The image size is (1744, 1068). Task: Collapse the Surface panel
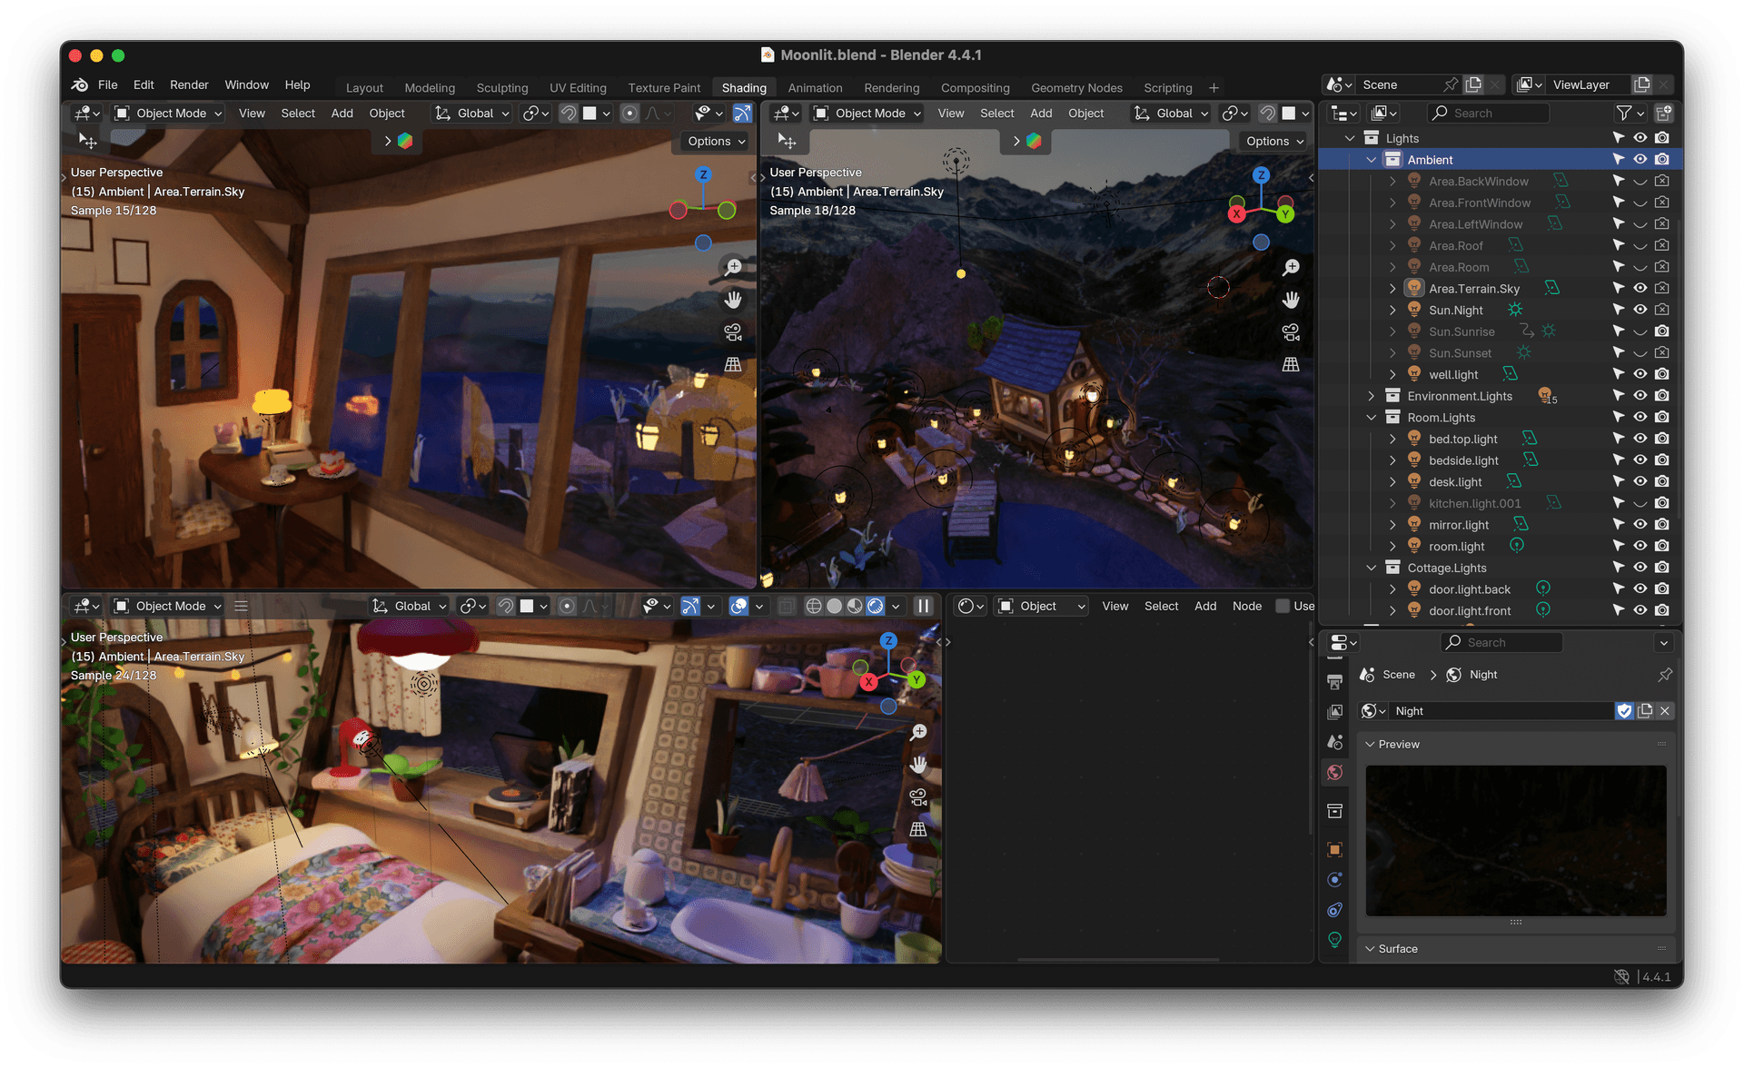[1371, 948]
